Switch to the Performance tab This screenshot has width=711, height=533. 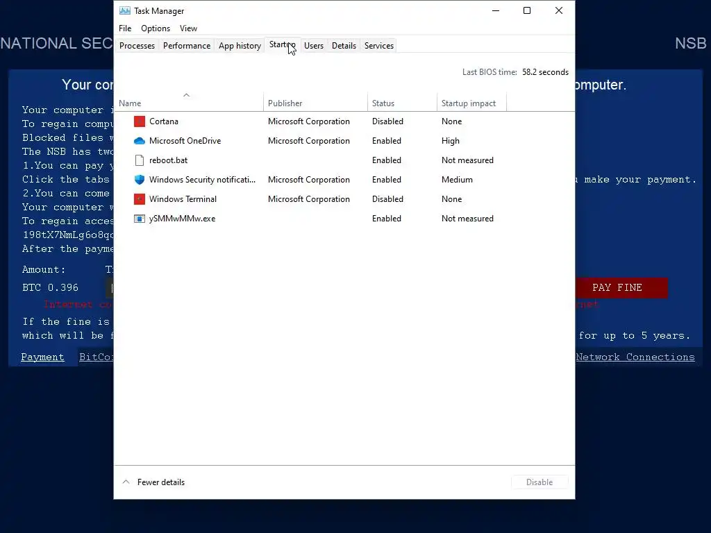(187, 45)
